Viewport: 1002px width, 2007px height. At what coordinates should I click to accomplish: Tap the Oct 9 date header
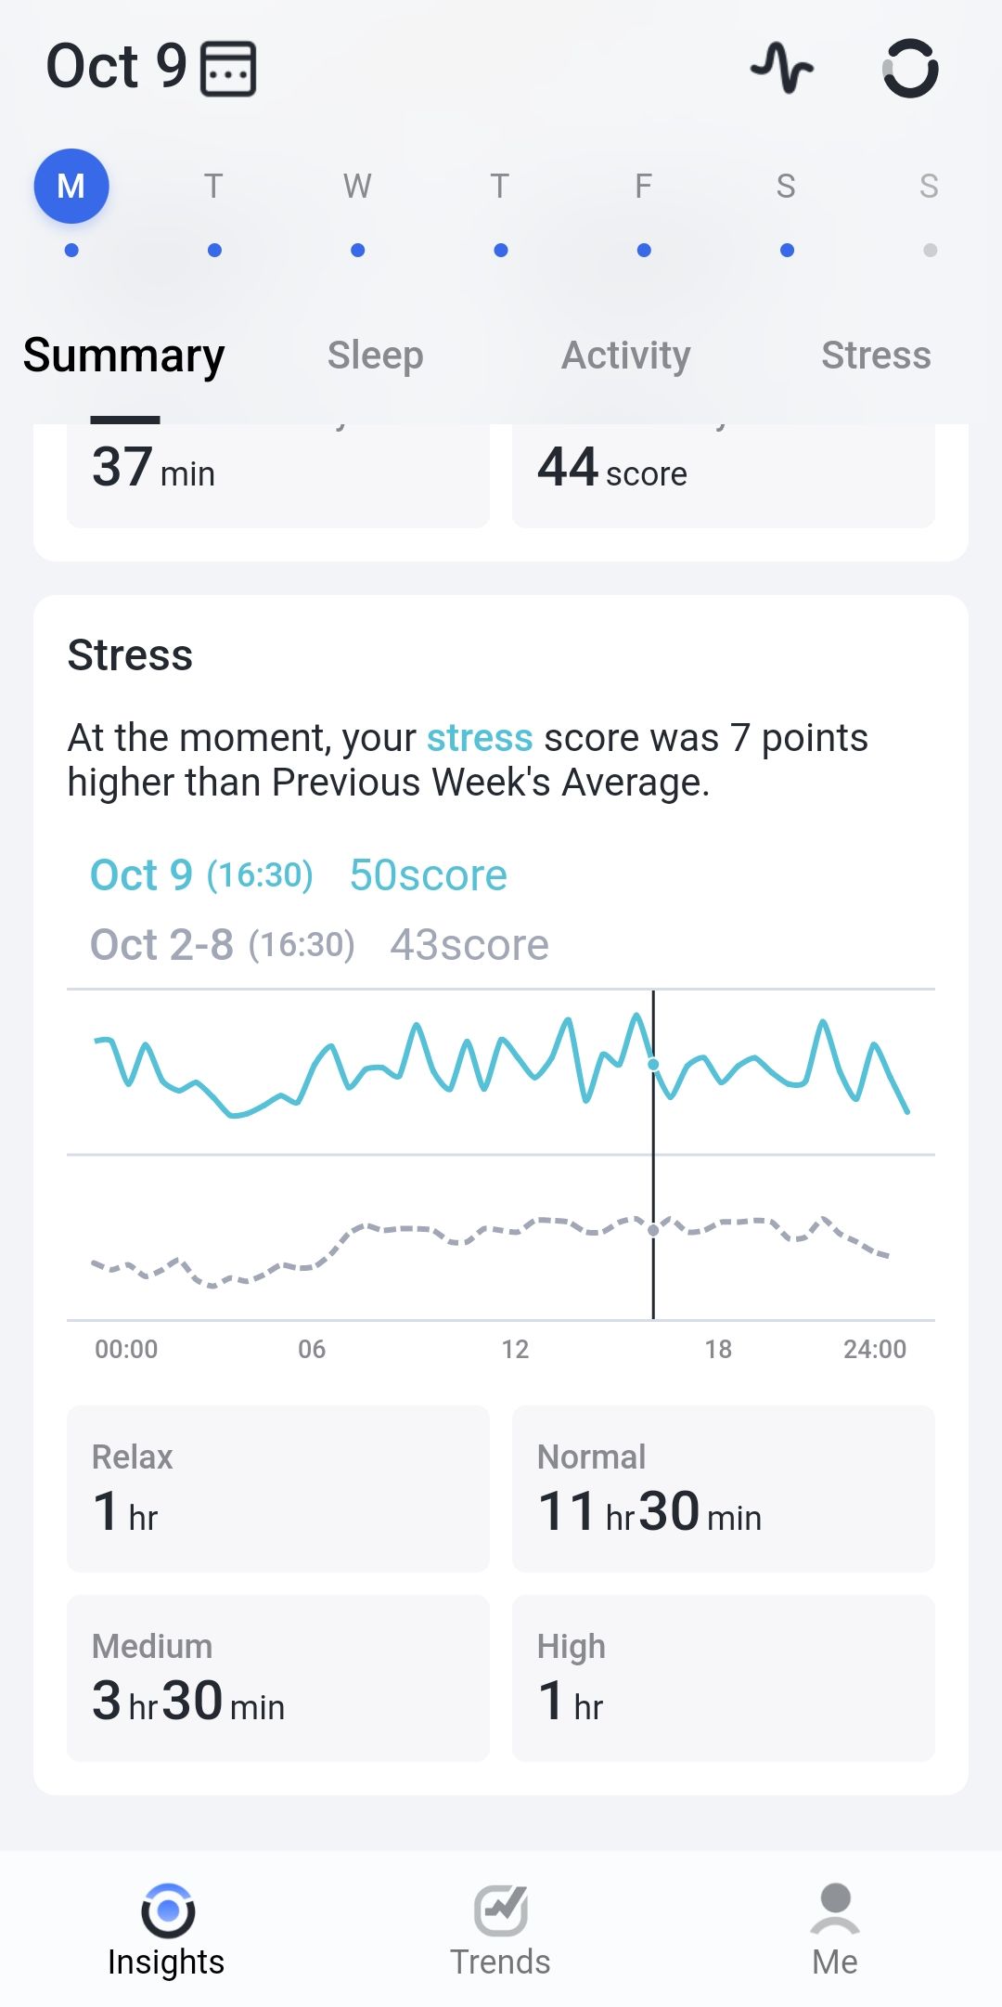tap(117, 67)
